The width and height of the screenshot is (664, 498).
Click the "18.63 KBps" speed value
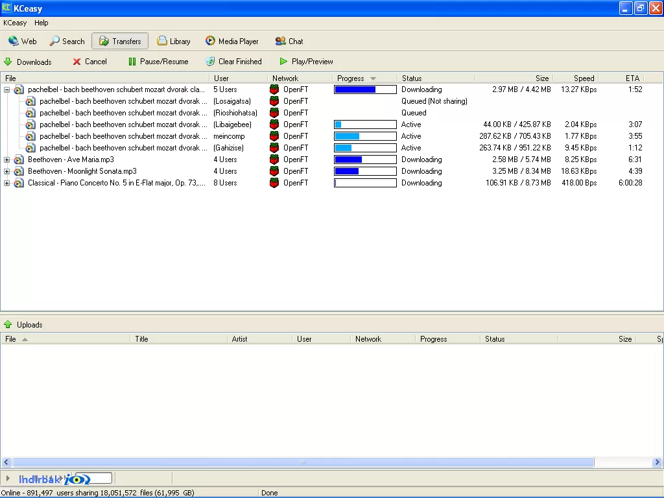click(x=578, y=171)
